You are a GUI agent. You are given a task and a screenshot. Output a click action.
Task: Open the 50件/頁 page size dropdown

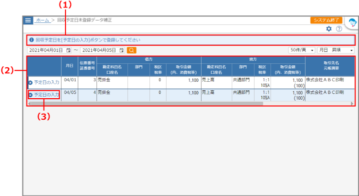(302, 50)
